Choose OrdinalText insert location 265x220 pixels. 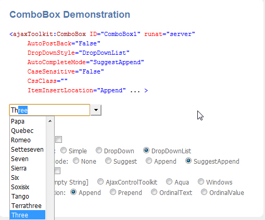154,192
